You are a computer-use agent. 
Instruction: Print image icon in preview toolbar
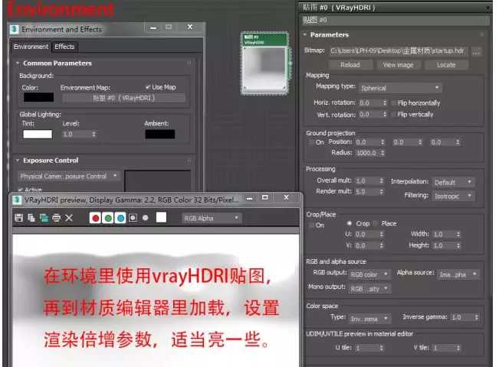click(x=56, y=218)
